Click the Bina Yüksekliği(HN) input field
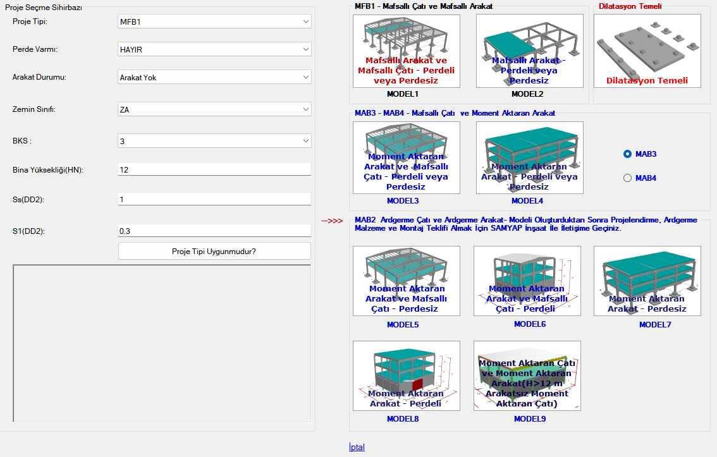Viewport: 717px width, 457px height. coord(214,169)
